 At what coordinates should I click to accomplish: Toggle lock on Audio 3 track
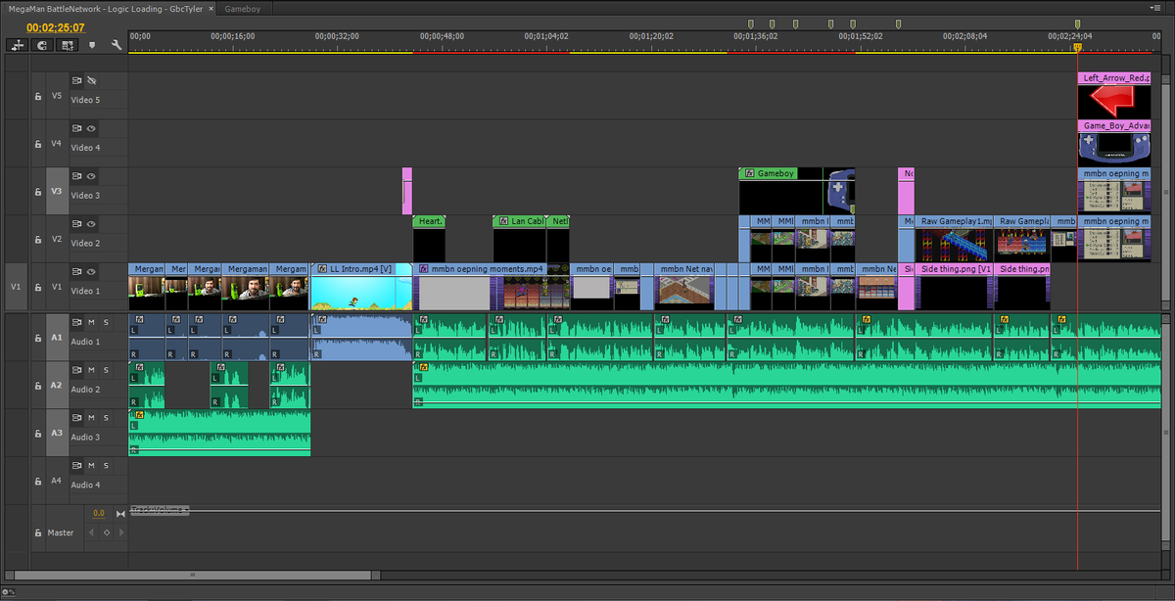click(38, 435)
